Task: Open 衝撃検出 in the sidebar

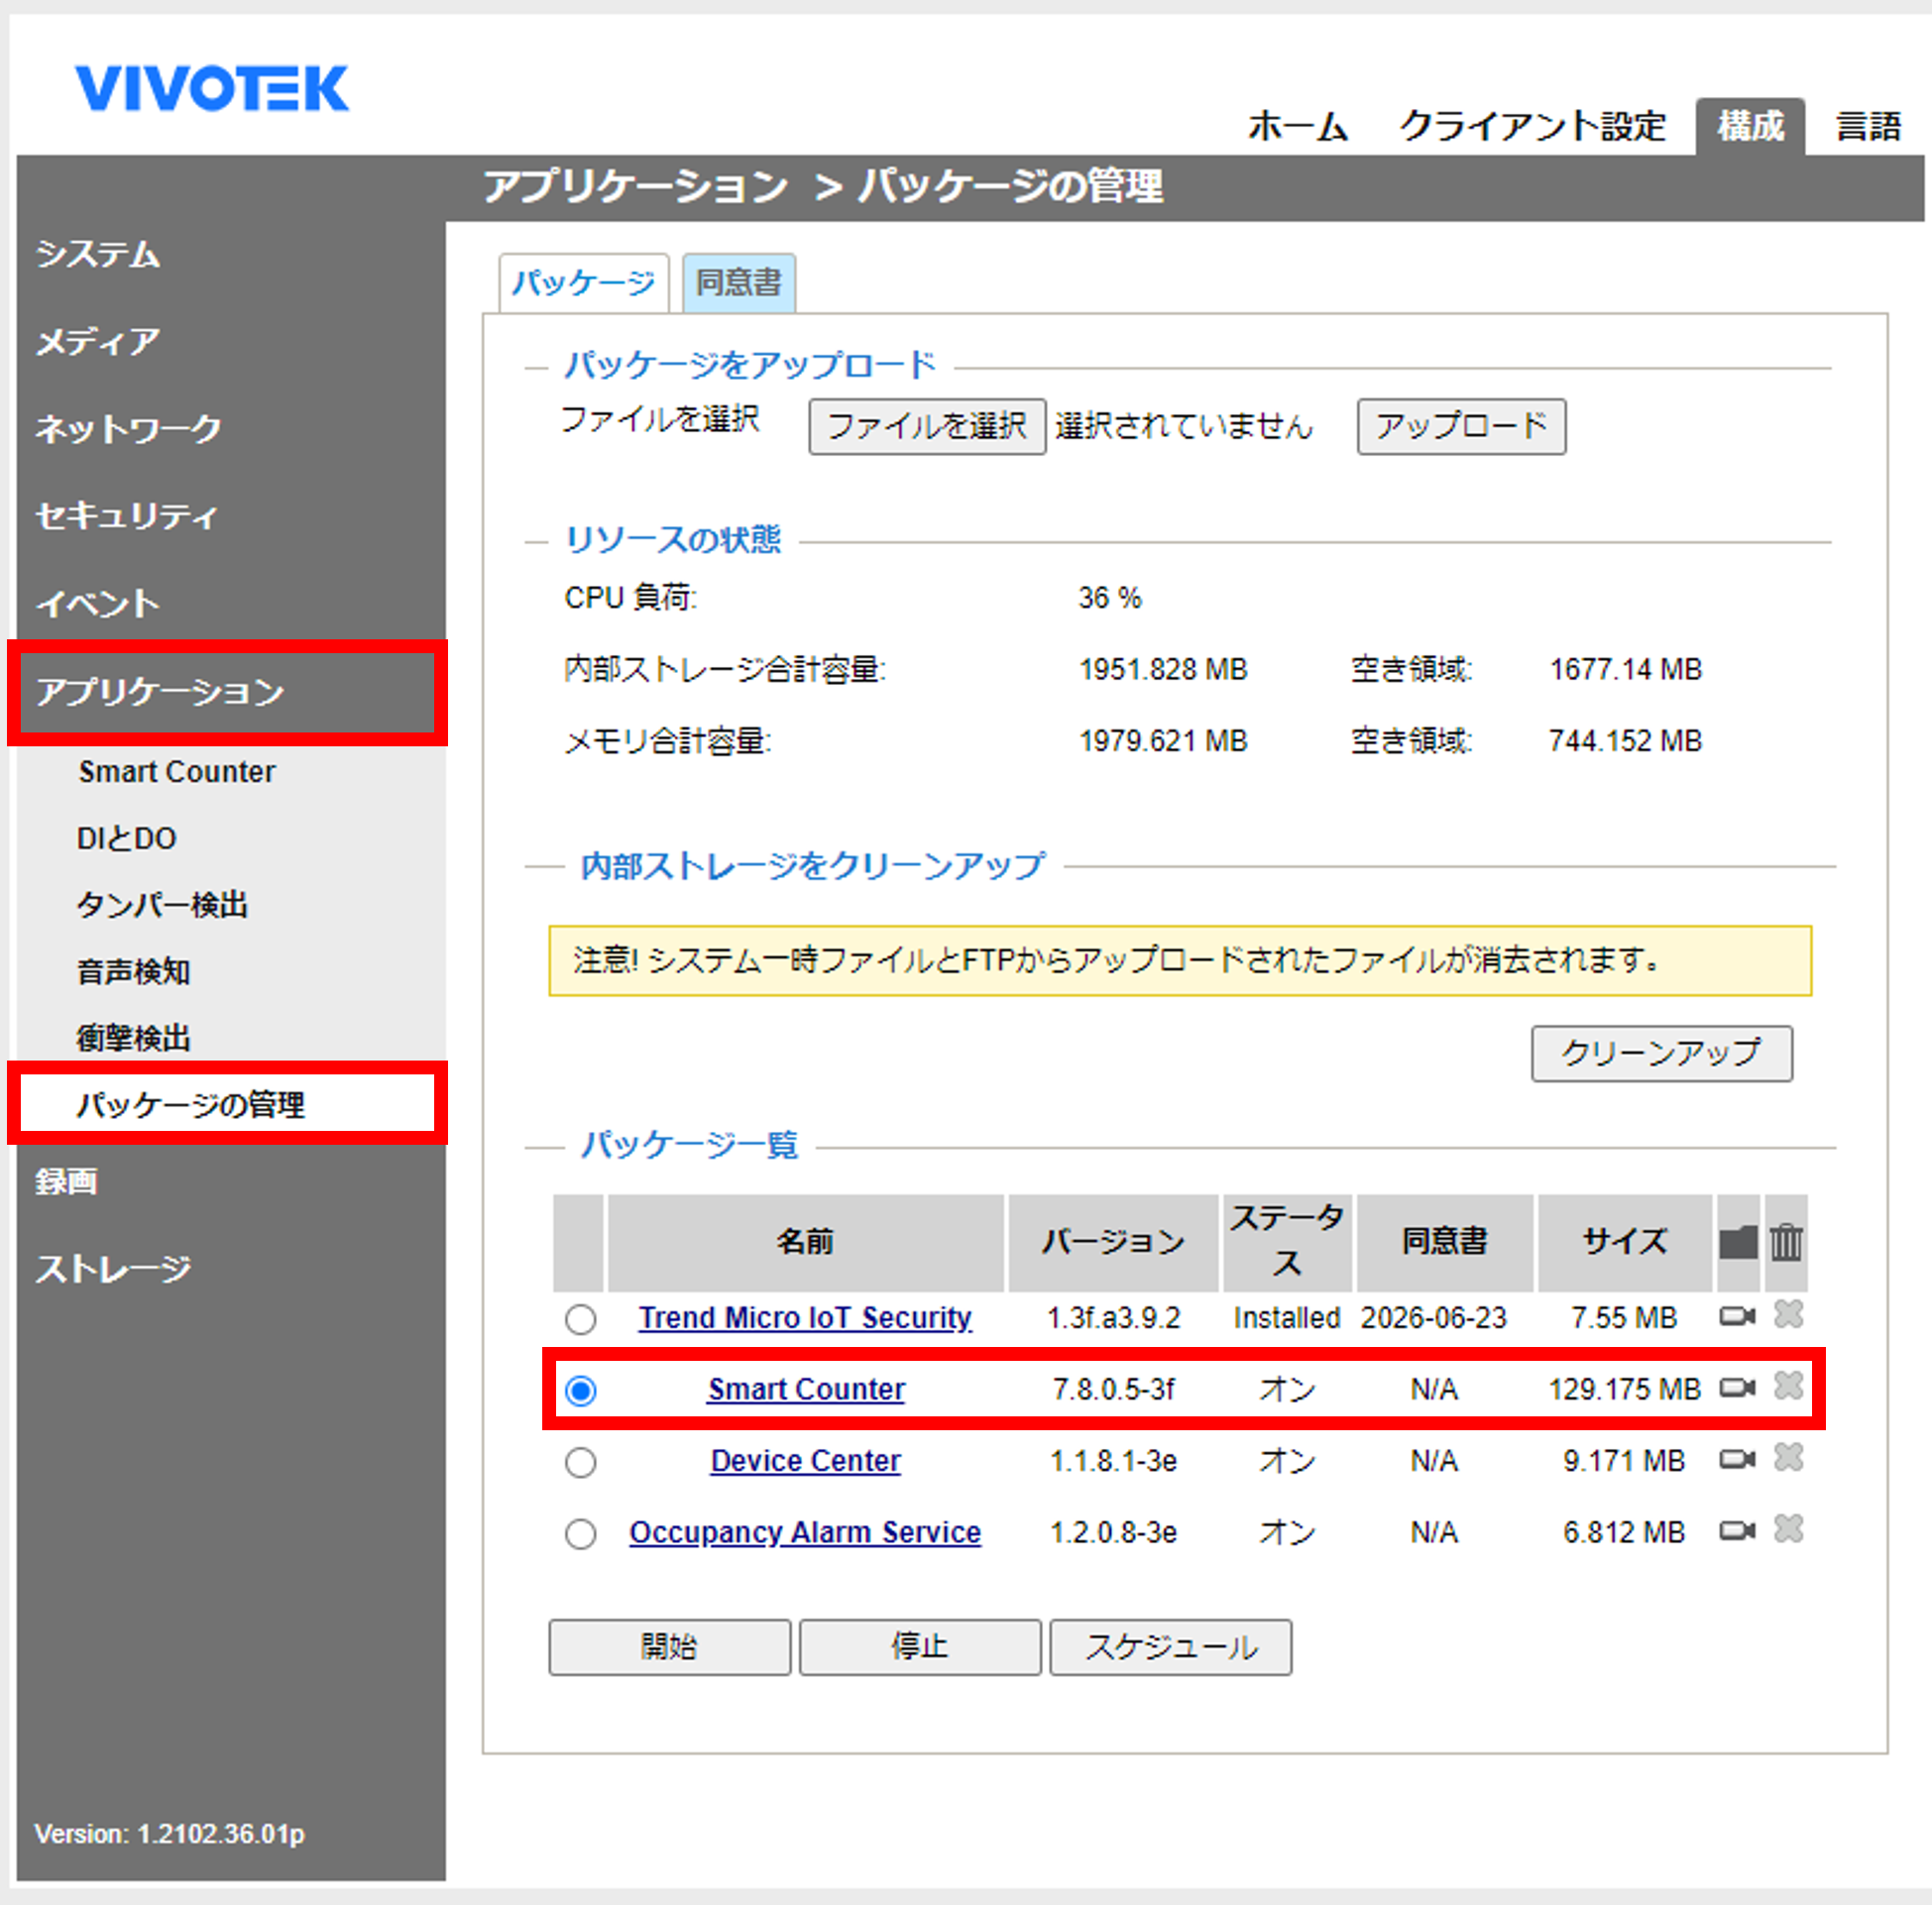Action: pyautogui.click(x=133, y=1038)
